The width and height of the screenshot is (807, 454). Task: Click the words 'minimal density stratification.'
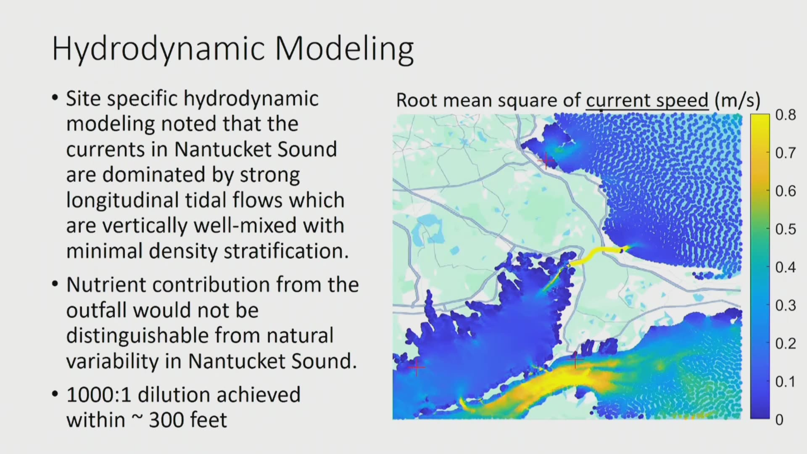[x=208, y=251]
